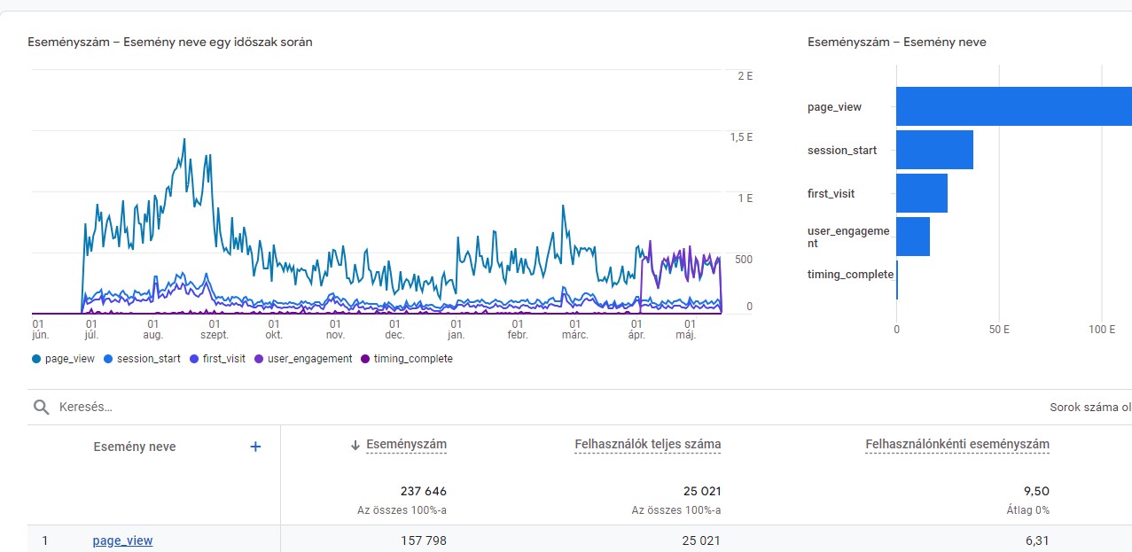The image size is (1132, 552).
Task: Click the first_visit bar in the bar chart
Action: [x=921, y=192]
